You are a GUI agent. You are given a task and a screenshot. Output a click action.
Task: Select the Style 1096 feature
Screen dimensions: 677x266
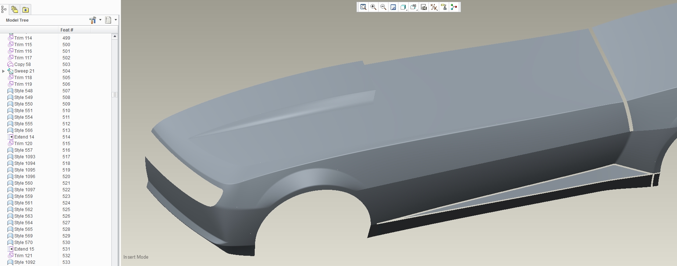21,177
